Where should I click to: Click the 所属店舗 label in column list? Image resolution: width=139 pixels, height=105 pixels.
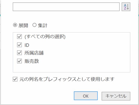pyautogui.click(x=34, y=53)
